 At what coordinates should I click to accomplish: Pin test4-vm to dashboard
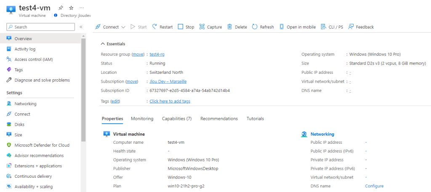(60, 8)
